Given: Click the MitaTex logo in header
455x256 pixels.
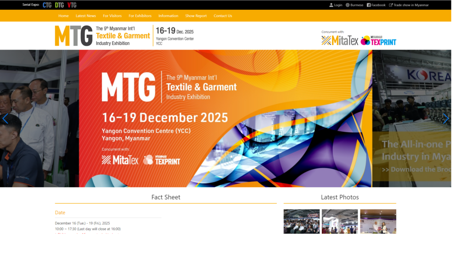Looking at the screenshot, I should [339, 40].
